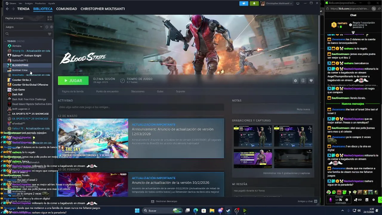Toggle the library grid collections view icon
The image size is (382, 215).
[50, 18]
